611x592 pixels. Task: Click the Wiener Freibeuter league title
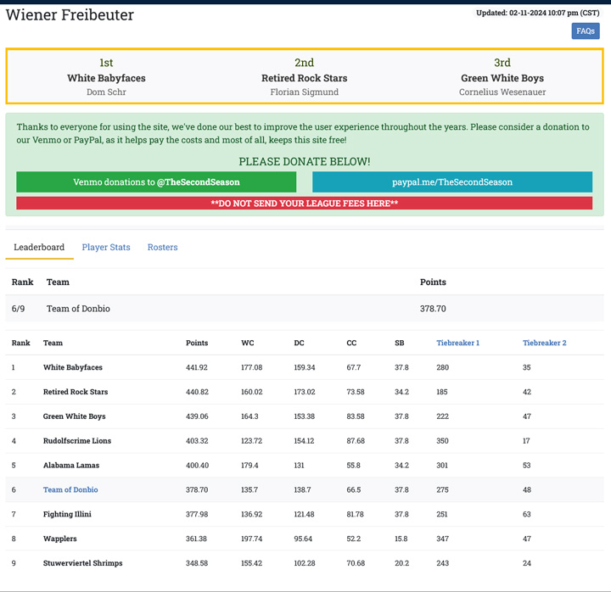click(70, 14)
